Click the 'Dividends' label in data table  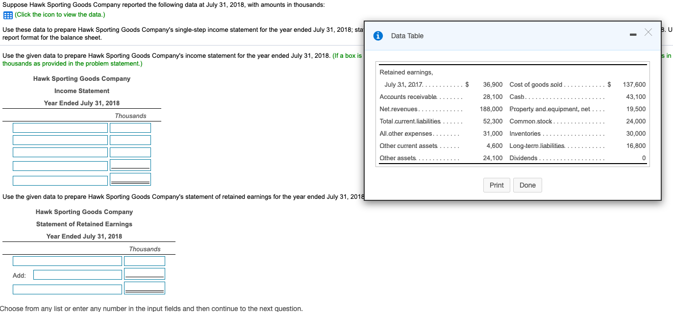(523, 158)
